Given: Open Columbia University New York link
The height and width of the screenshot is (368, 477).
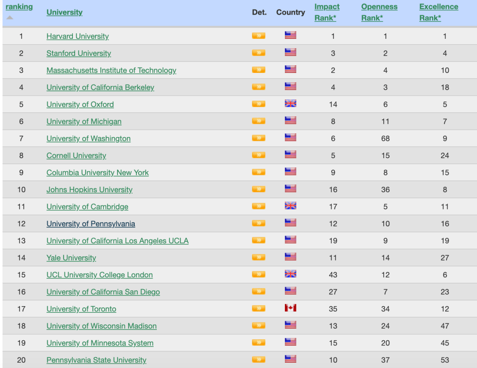Looking at the screenshot, I should pos(98,173).
